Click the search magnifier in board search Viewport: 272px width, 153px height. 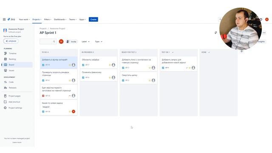pos(54,42)
